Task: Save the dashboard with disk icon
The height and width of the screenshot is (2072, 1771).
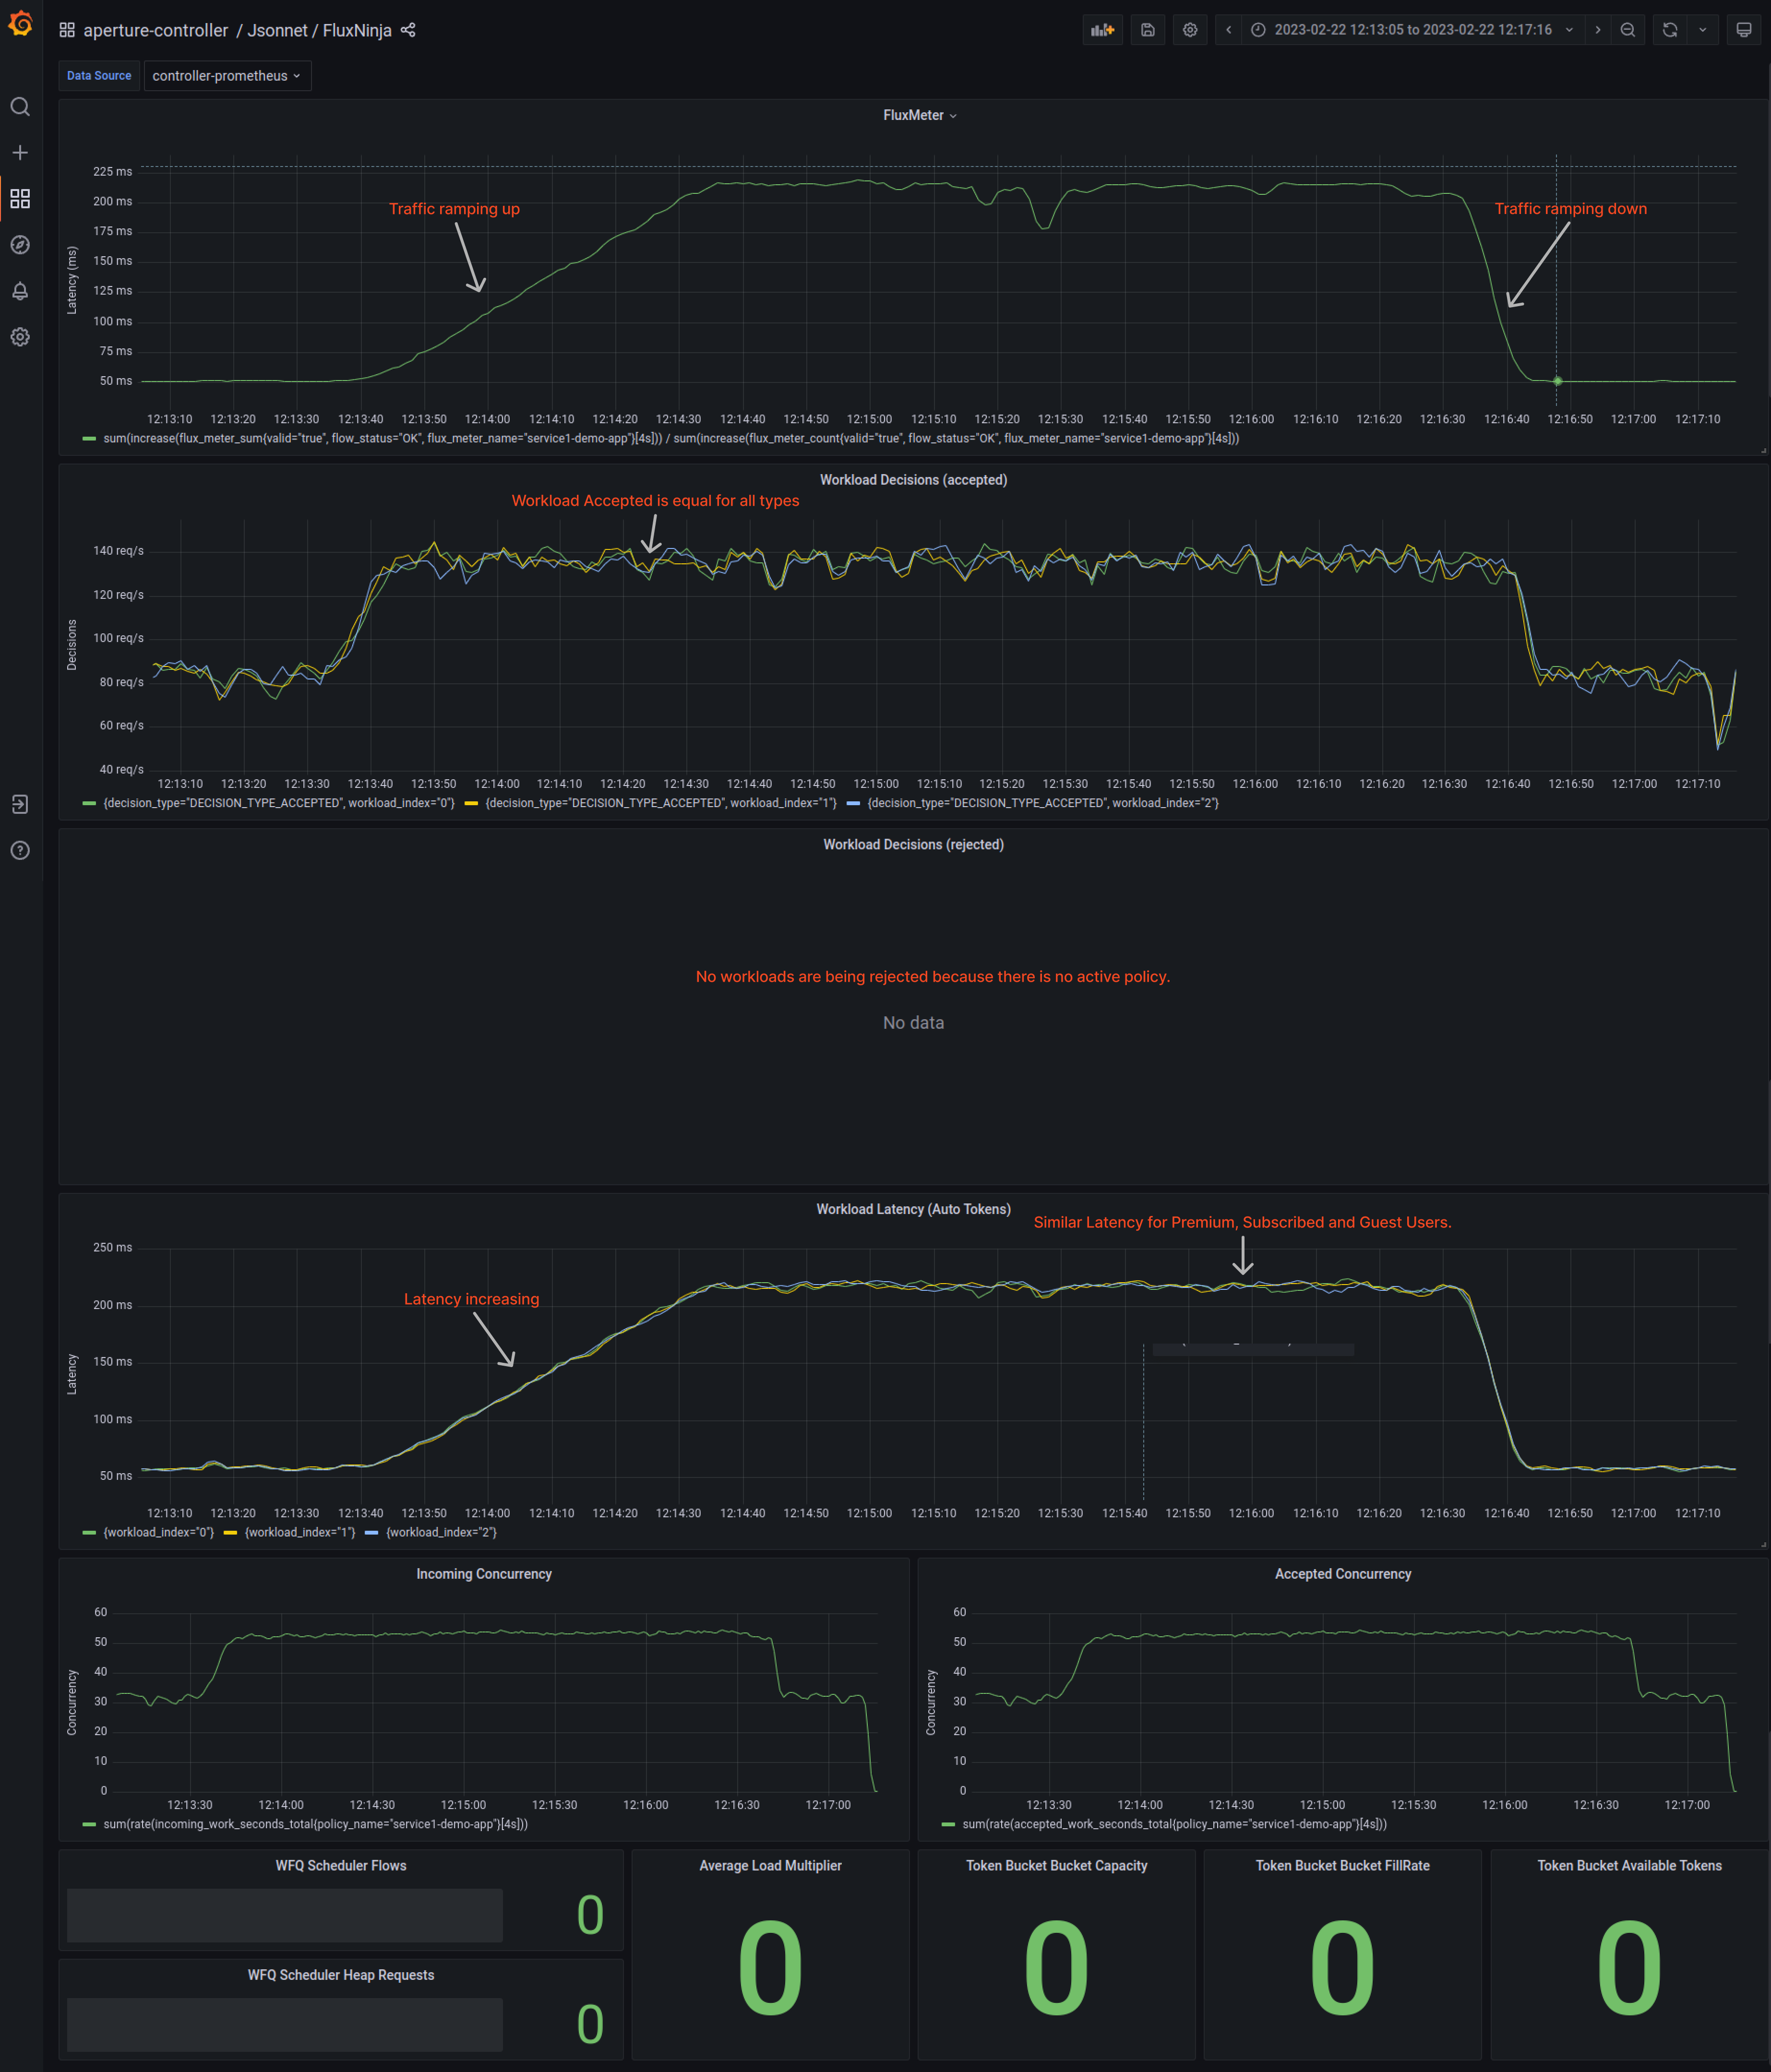Action: click(1148, 30)
